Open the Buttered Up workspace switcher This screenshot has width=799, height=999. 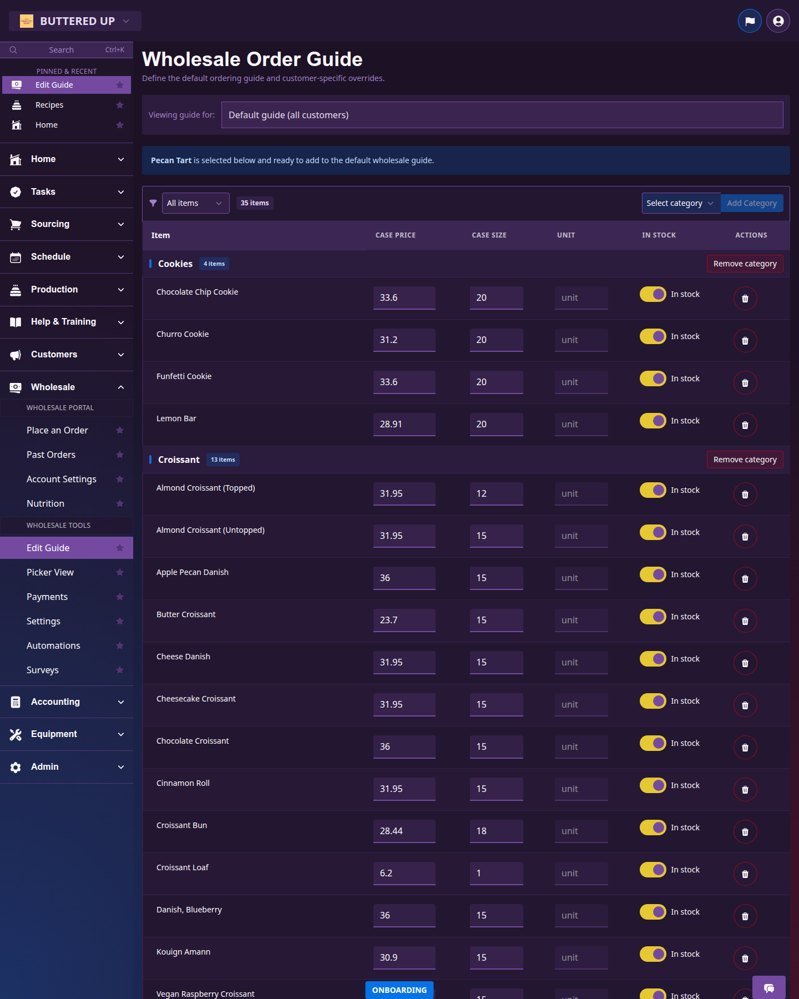coord(75,21)
